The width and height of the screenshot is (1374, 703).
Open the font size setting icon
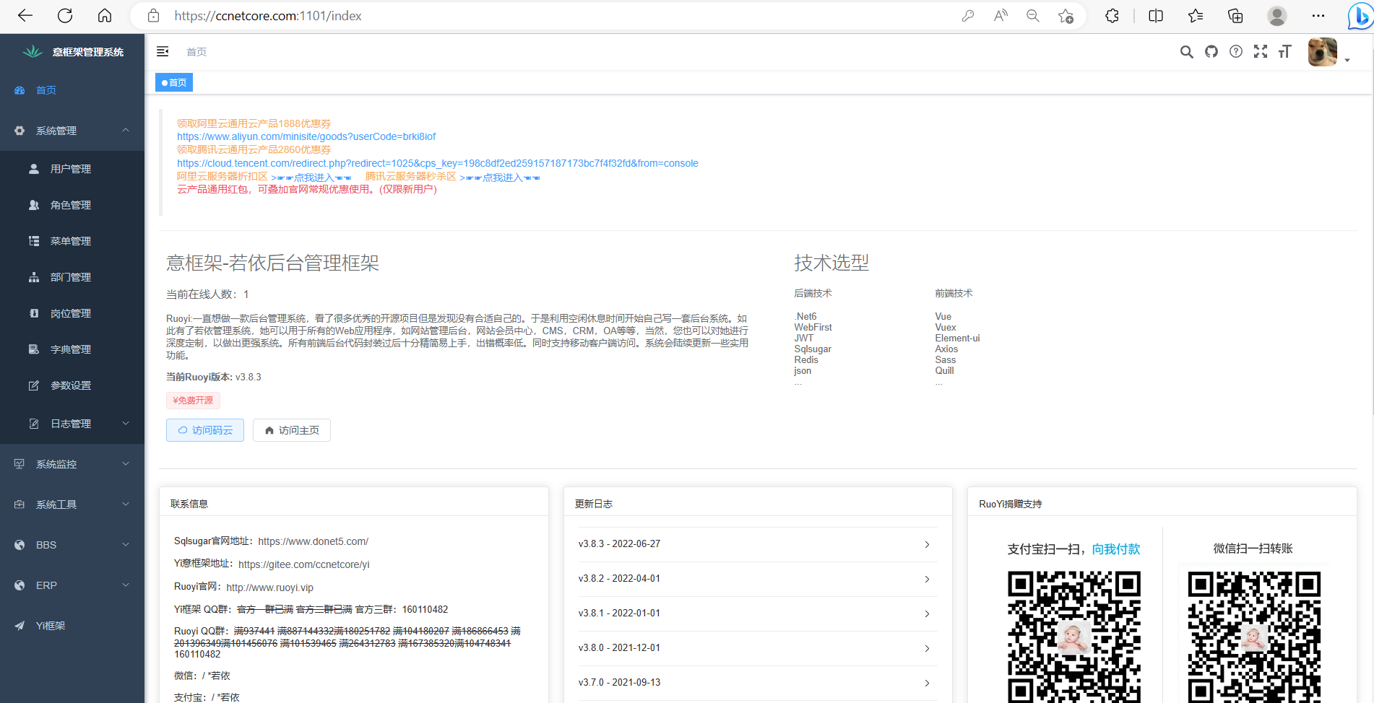pos(1285,52)
